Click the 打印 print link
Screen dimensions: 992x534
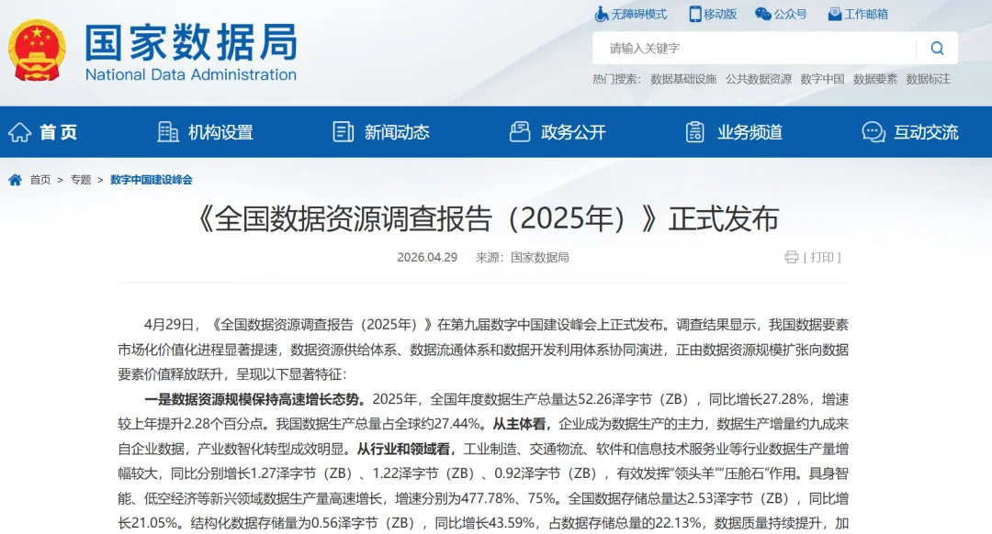click(x=820, y=258)
